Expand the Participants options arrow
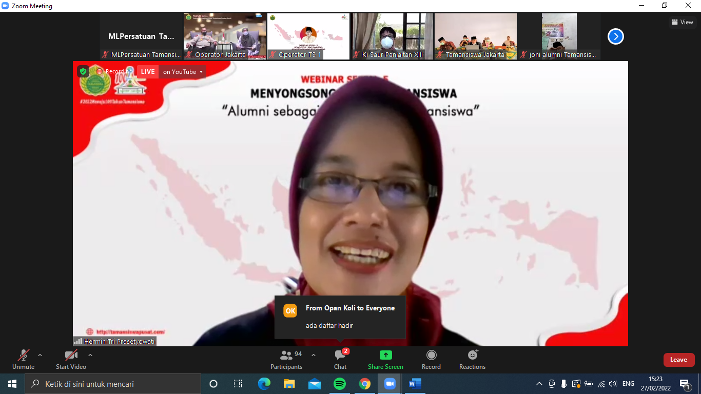The height and width of the screenshot is (394, 701). 314,355
